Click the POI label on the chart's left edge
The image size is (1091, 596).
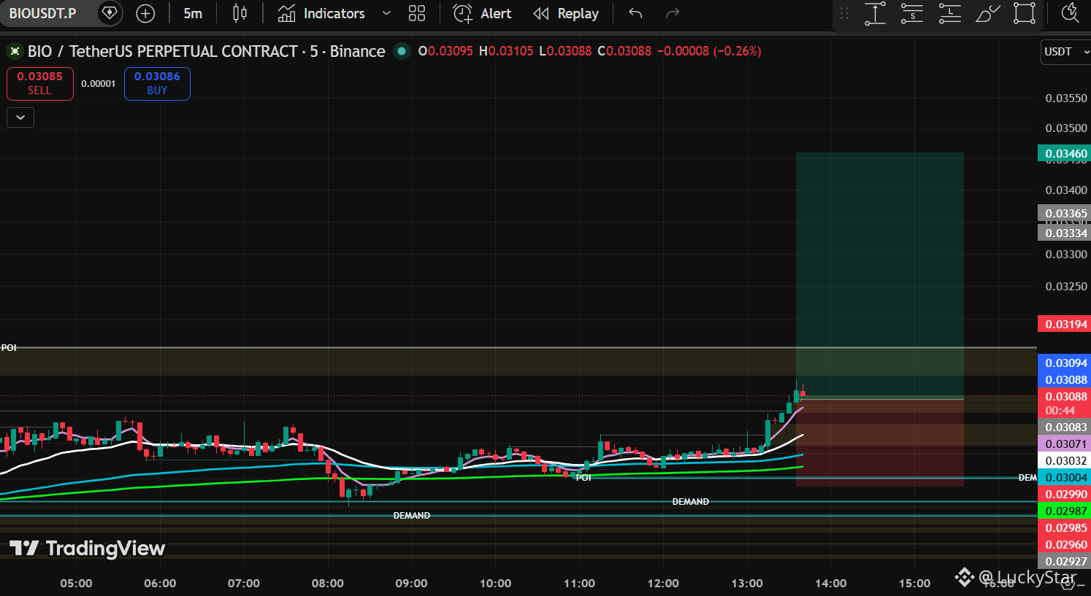click(x=9, y=348)
